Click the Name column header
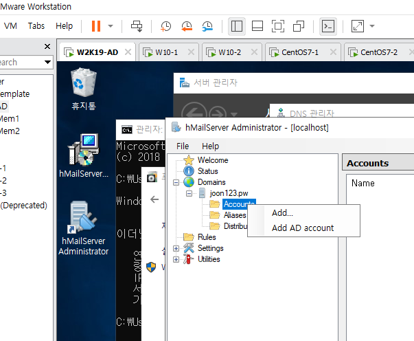Viewport: 414px width, 341px height. pos(363,183)
